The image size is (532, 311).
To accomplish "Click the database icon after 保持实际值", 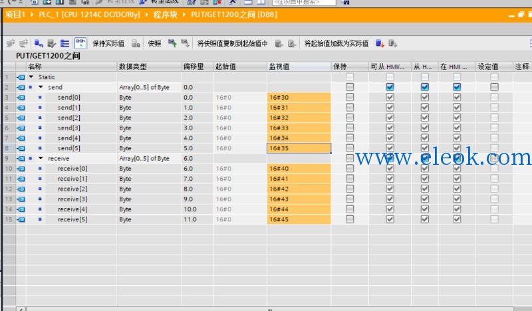I will [136, 43].
